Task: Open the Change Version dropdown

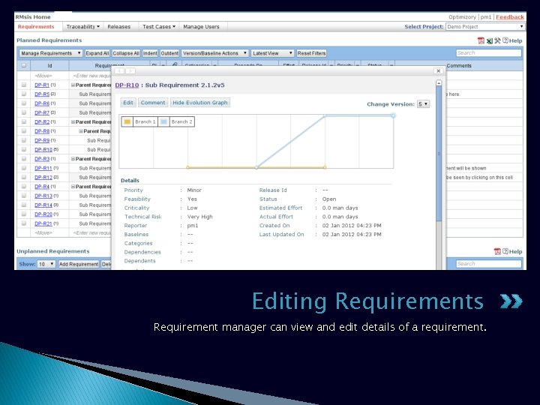Action: [x=423, y=104]
